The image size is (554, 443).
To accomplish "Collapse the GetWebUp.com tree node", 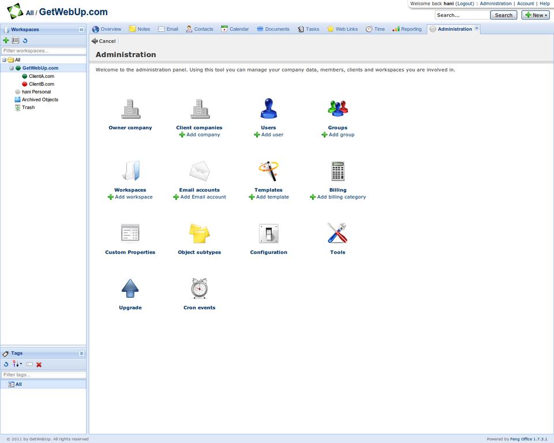I will click(11, 68).
